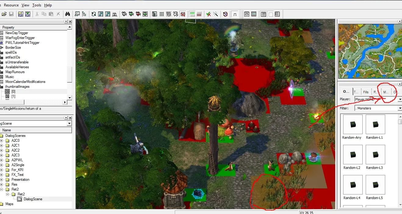Click the Name column header
The height and width of the screenshot is (214, 402).
[x=36, y=130]
